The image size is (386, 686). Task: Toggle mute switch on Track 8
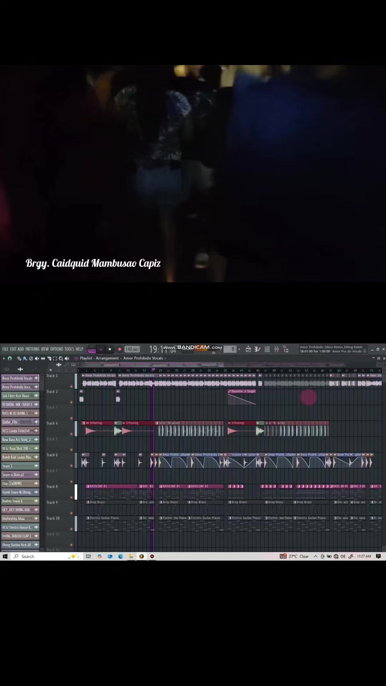point(71,497)
